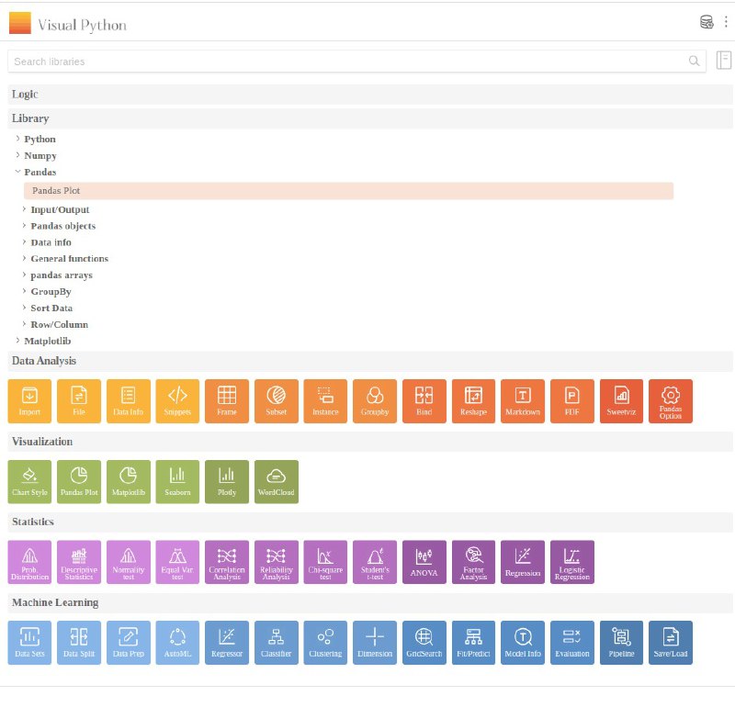This screenshot has width=735, height=707.
Task: Open the Normality test tile
Action: coord(129,562)
